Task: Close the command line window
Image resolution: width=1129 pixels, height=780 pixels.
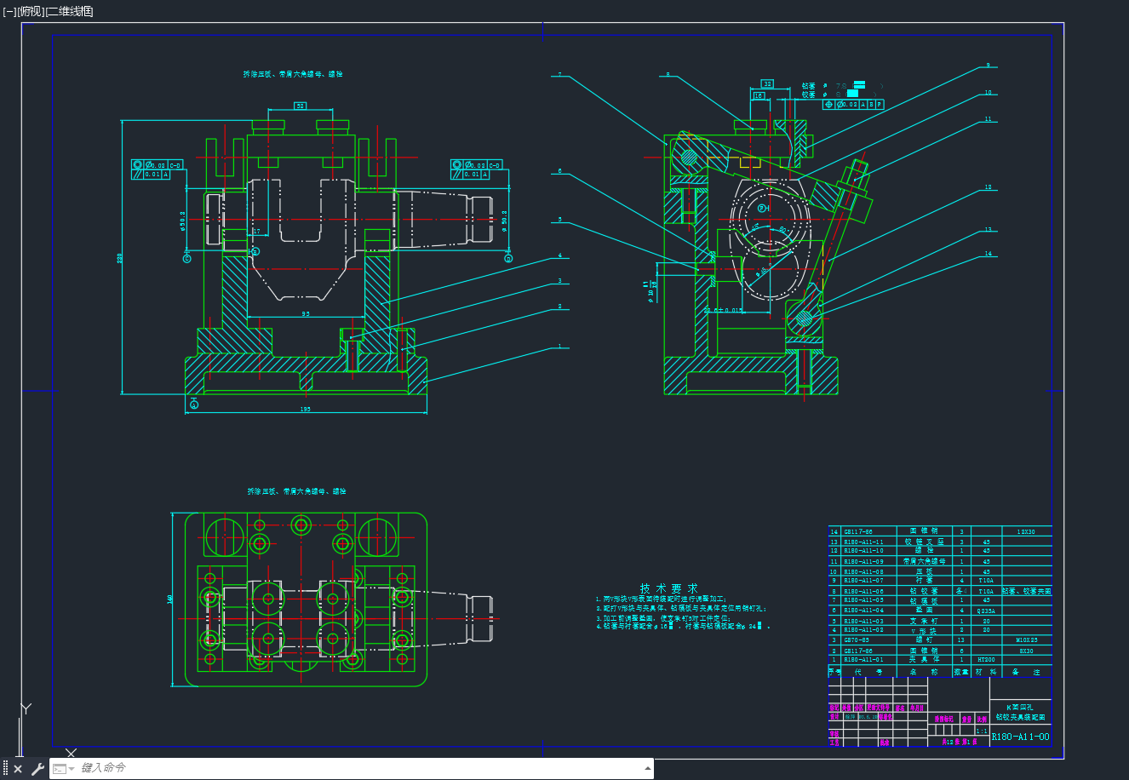Action: pyautogui.click(x=18, y=769)
